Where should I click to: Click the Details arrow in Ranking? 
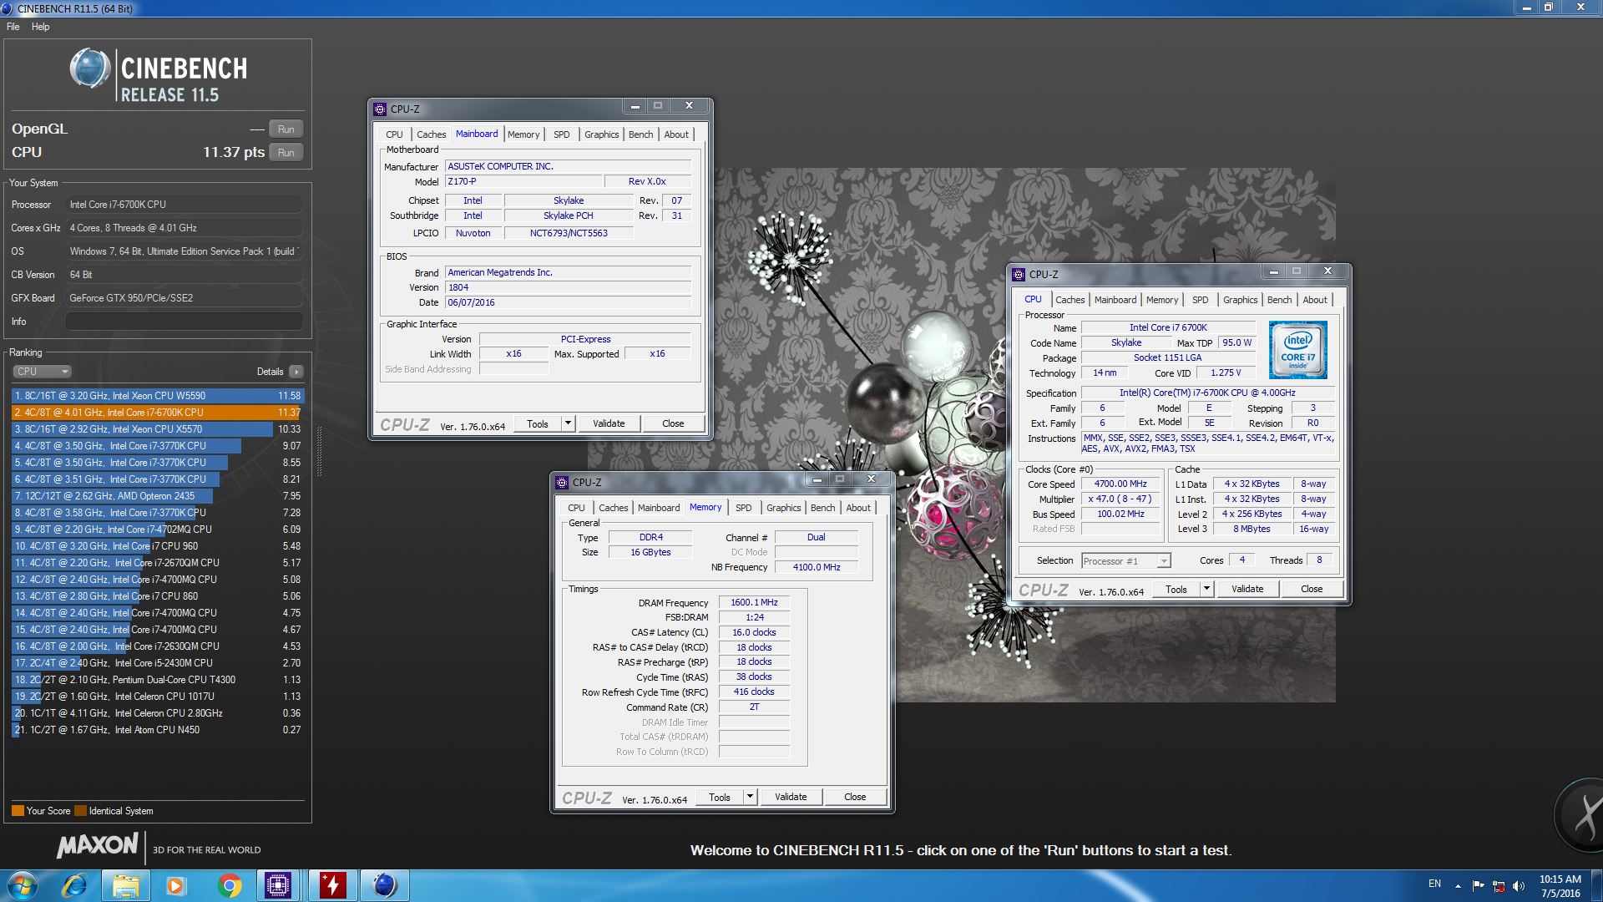pyautogui.click(x=296, y=372)
